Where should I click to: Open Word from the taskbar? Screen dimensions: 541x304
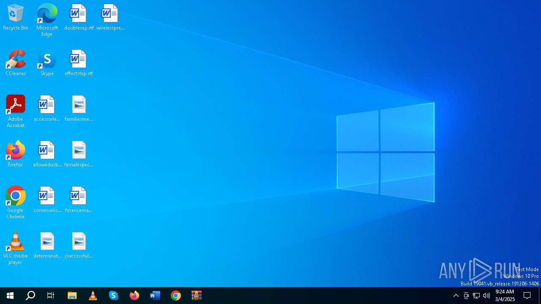click(155, 296)
